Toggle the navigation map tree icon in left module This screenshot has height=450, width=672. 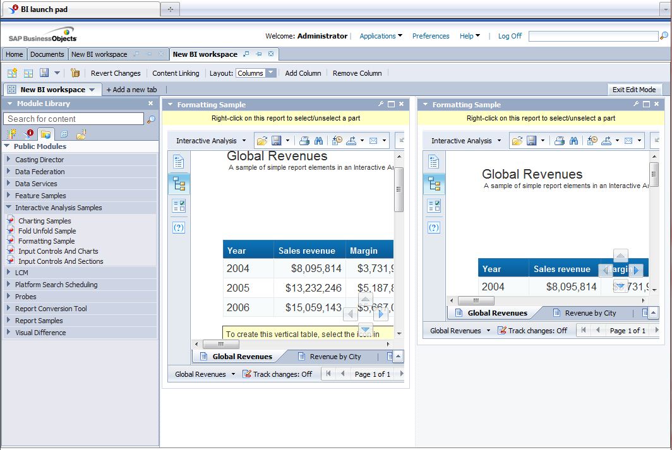pyautogui.click(x=179, y=184)
